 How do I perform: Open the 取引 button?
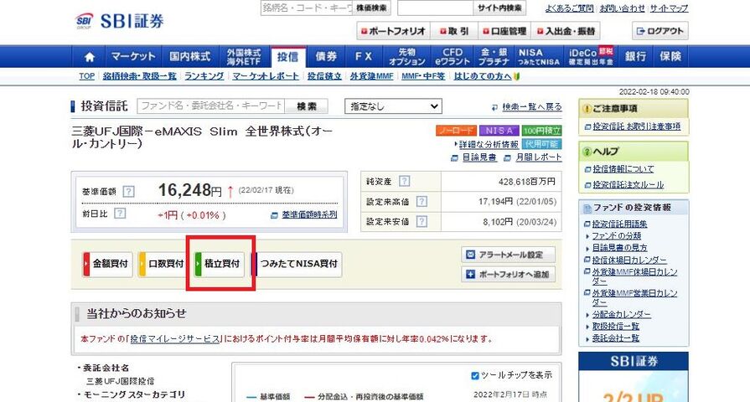tap(454, 31)
